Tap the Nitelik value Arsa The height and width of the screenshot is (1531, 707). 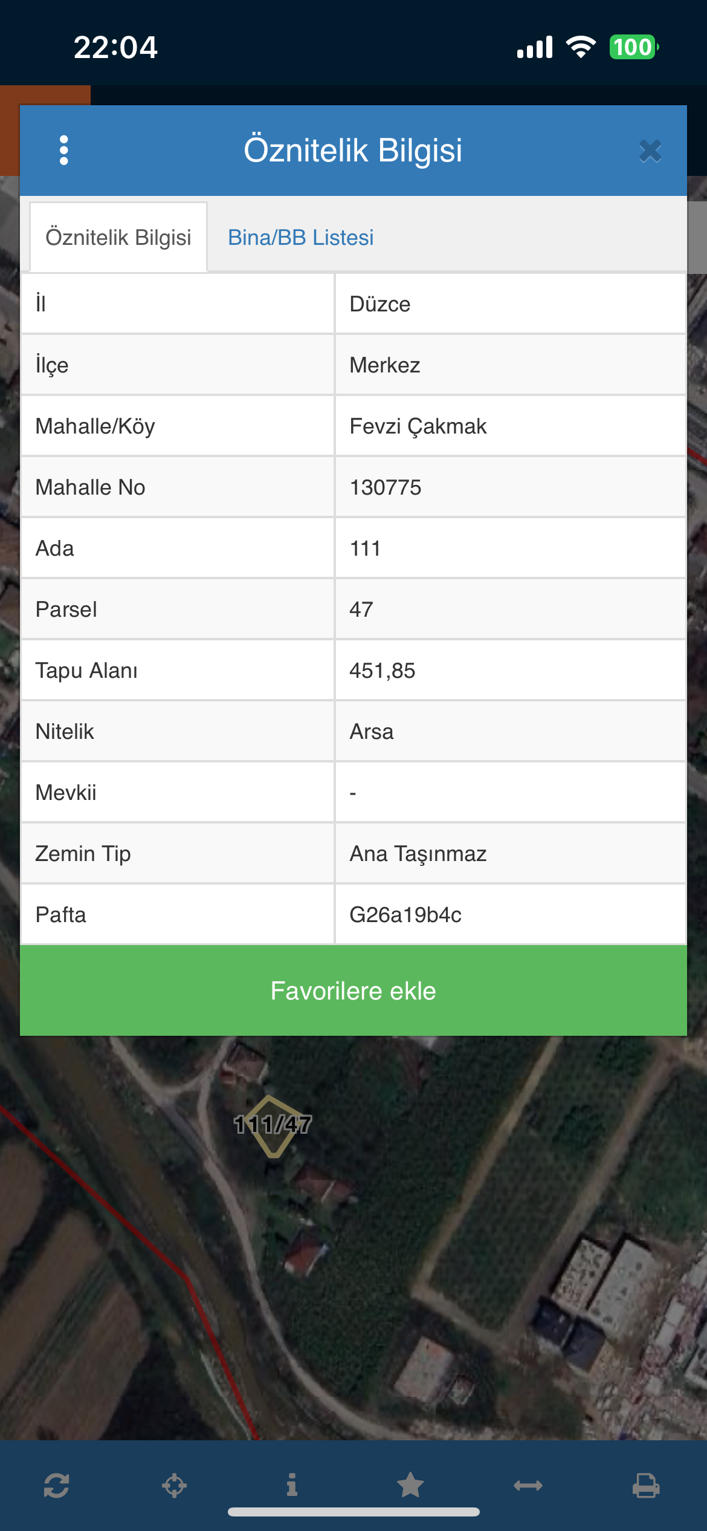pos(372,732)
